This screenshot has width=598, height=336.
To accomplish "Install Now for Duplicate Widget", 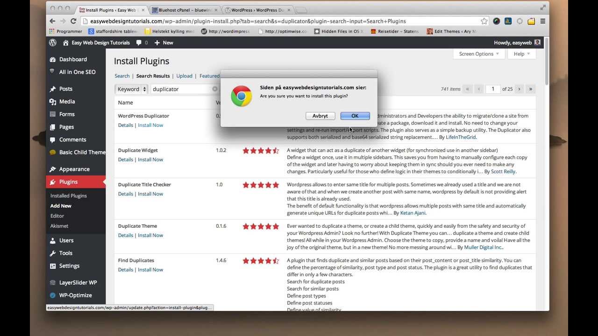I will click(150, 160).
